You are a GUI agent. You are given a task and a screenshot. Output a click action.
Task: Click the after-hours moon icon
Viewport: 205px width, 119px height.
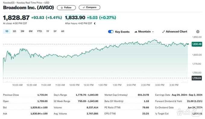95,23
